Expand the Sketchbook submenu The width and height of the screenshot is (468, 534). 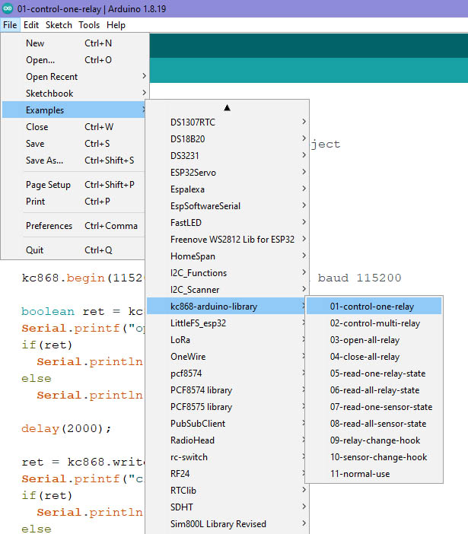pos(49,94)
